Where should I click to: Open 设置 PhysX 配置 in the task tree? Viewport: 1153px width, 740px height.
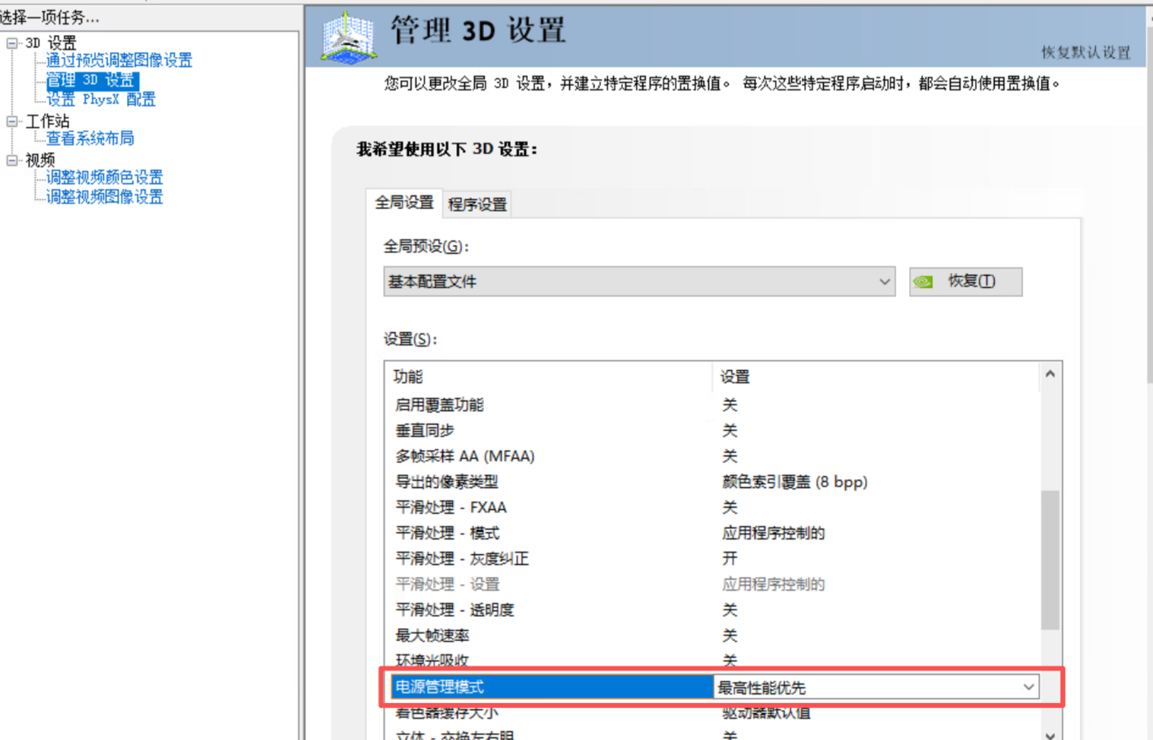point(101,99)
